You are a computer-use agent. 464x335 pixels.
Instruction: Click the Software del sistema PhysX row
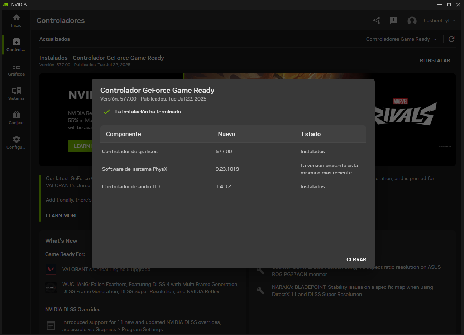click(x=233, y=169)
